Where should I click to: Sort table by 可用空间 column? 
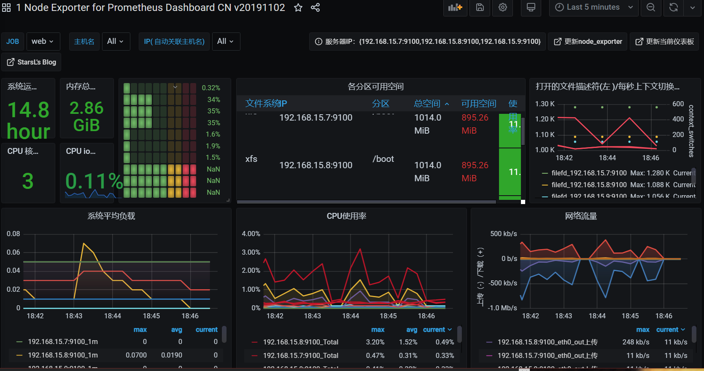point(479,104)
